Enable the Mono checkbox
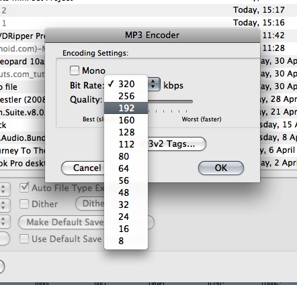The width and height of the screenshot is (297, 285). click(75, 70)
